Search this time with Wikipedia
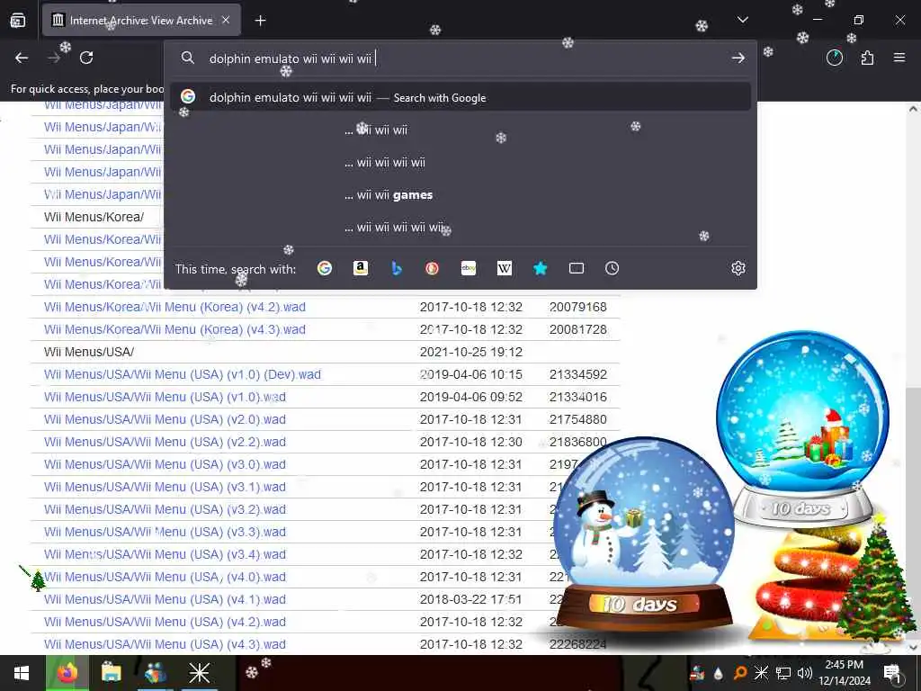921x691 pixels. [504, 268]
